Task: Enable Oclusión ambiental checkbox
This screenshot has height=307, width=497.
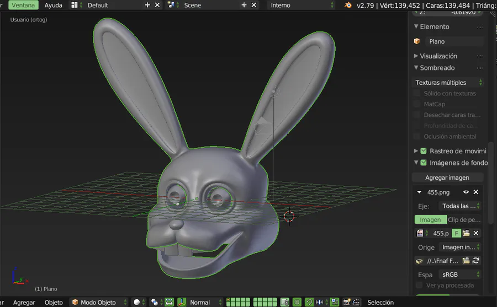Action: [x=416, y=136]
